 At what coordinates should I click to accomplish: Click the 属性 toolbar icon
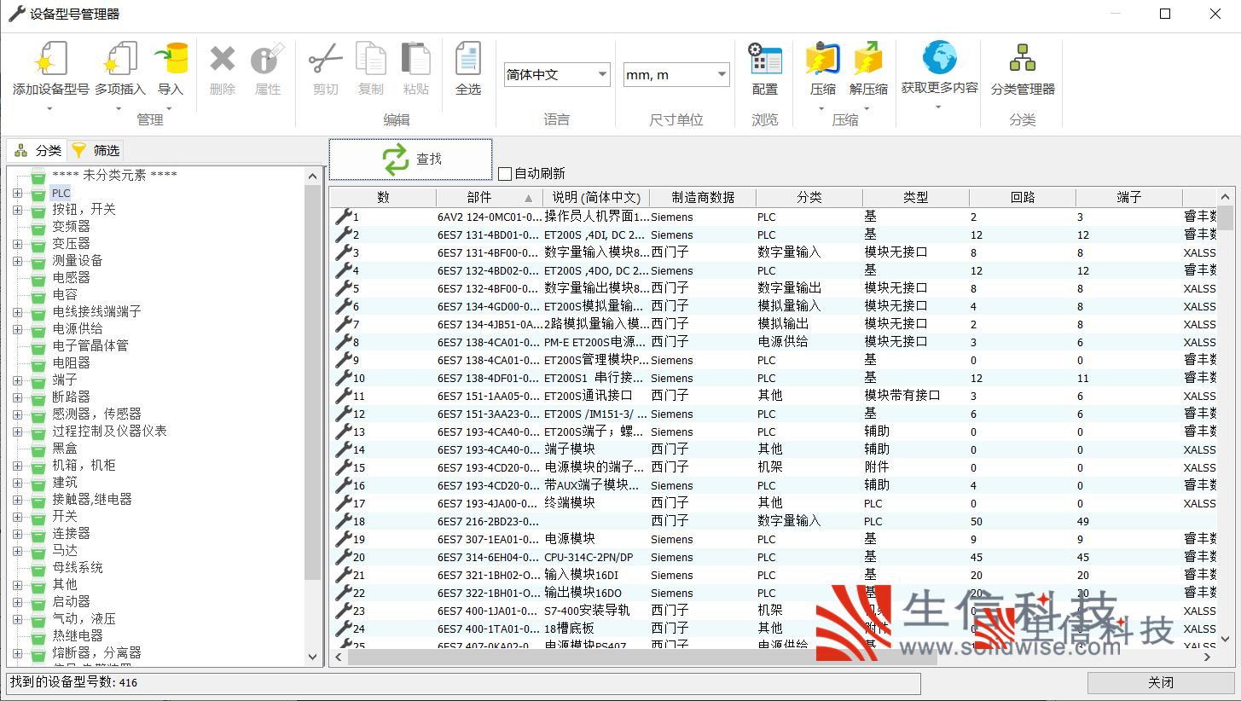(267, 59)
